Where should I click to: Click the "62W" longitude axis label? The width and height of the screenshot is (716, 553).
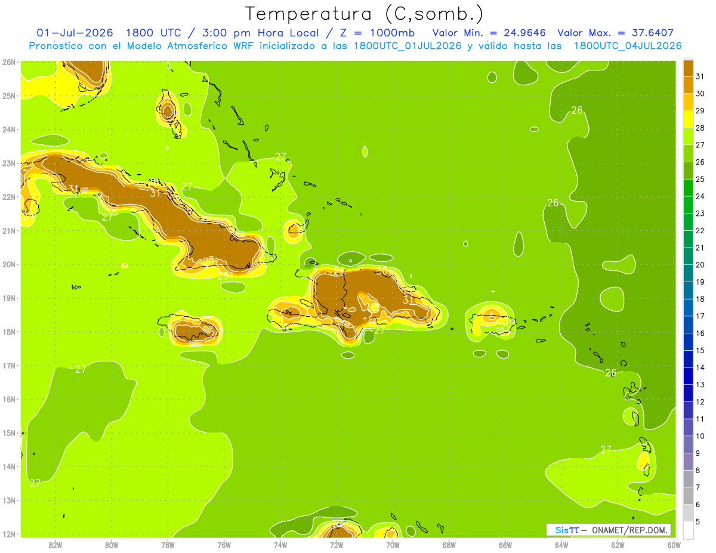click(618, 545)
